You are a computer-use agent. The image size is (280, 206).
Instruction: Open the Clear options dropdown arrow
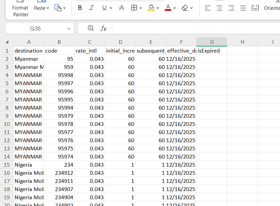[192, 8]
